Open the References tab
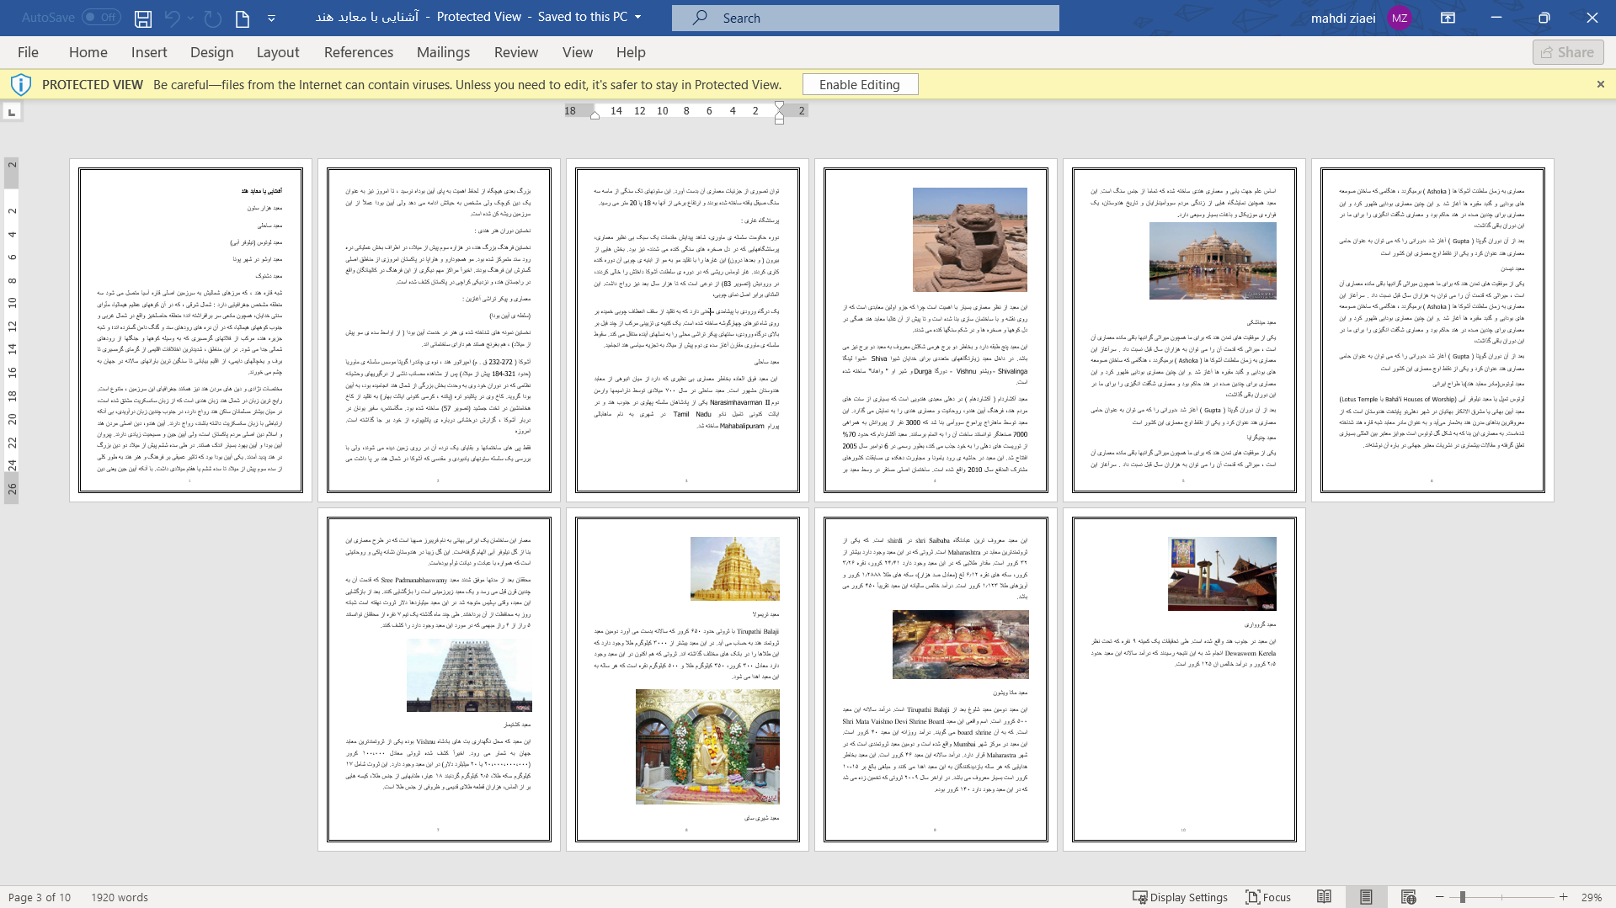This screenshot has height=908, width=1616. (358, 52)
